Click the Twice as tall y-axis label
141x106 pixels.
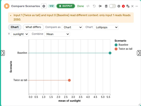(20, 80)
